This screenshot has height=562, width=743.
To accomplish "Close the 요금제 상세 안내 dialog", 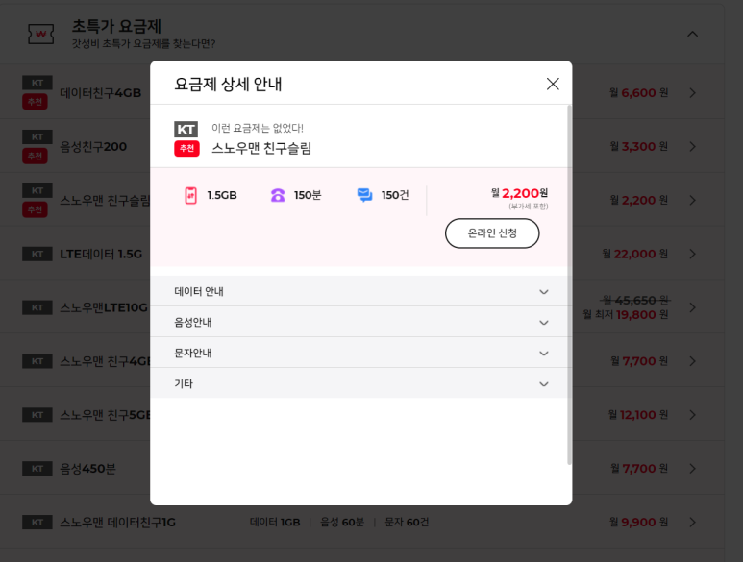I will [x=553, y=84].
